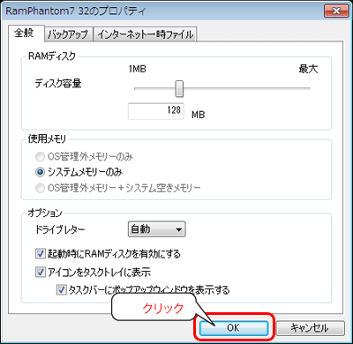Toggle アイコンをタスクトレイに表示 checkbox
Image resolution: width=353 pixels, height=344 pixels.
pos(40,272)
